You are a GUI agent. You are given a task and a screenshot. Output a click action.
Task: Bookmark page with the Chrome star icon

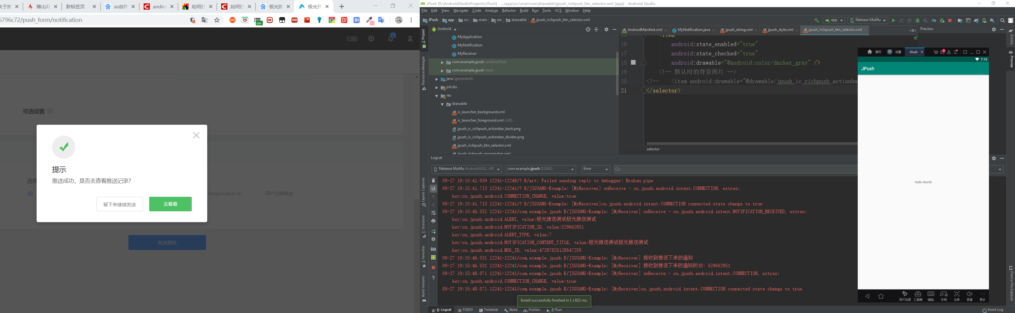[x=217, y=20]
